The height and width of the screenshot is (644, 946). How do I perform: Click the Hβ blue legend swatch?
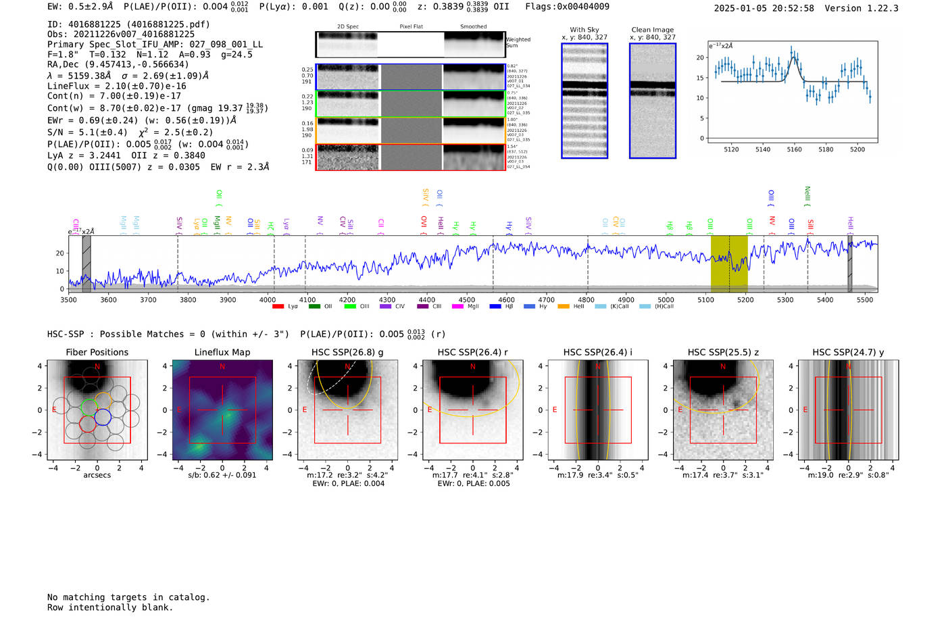tap(495, 307)
